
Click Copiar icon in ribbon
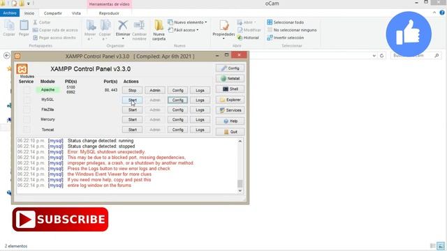(9, 29)
